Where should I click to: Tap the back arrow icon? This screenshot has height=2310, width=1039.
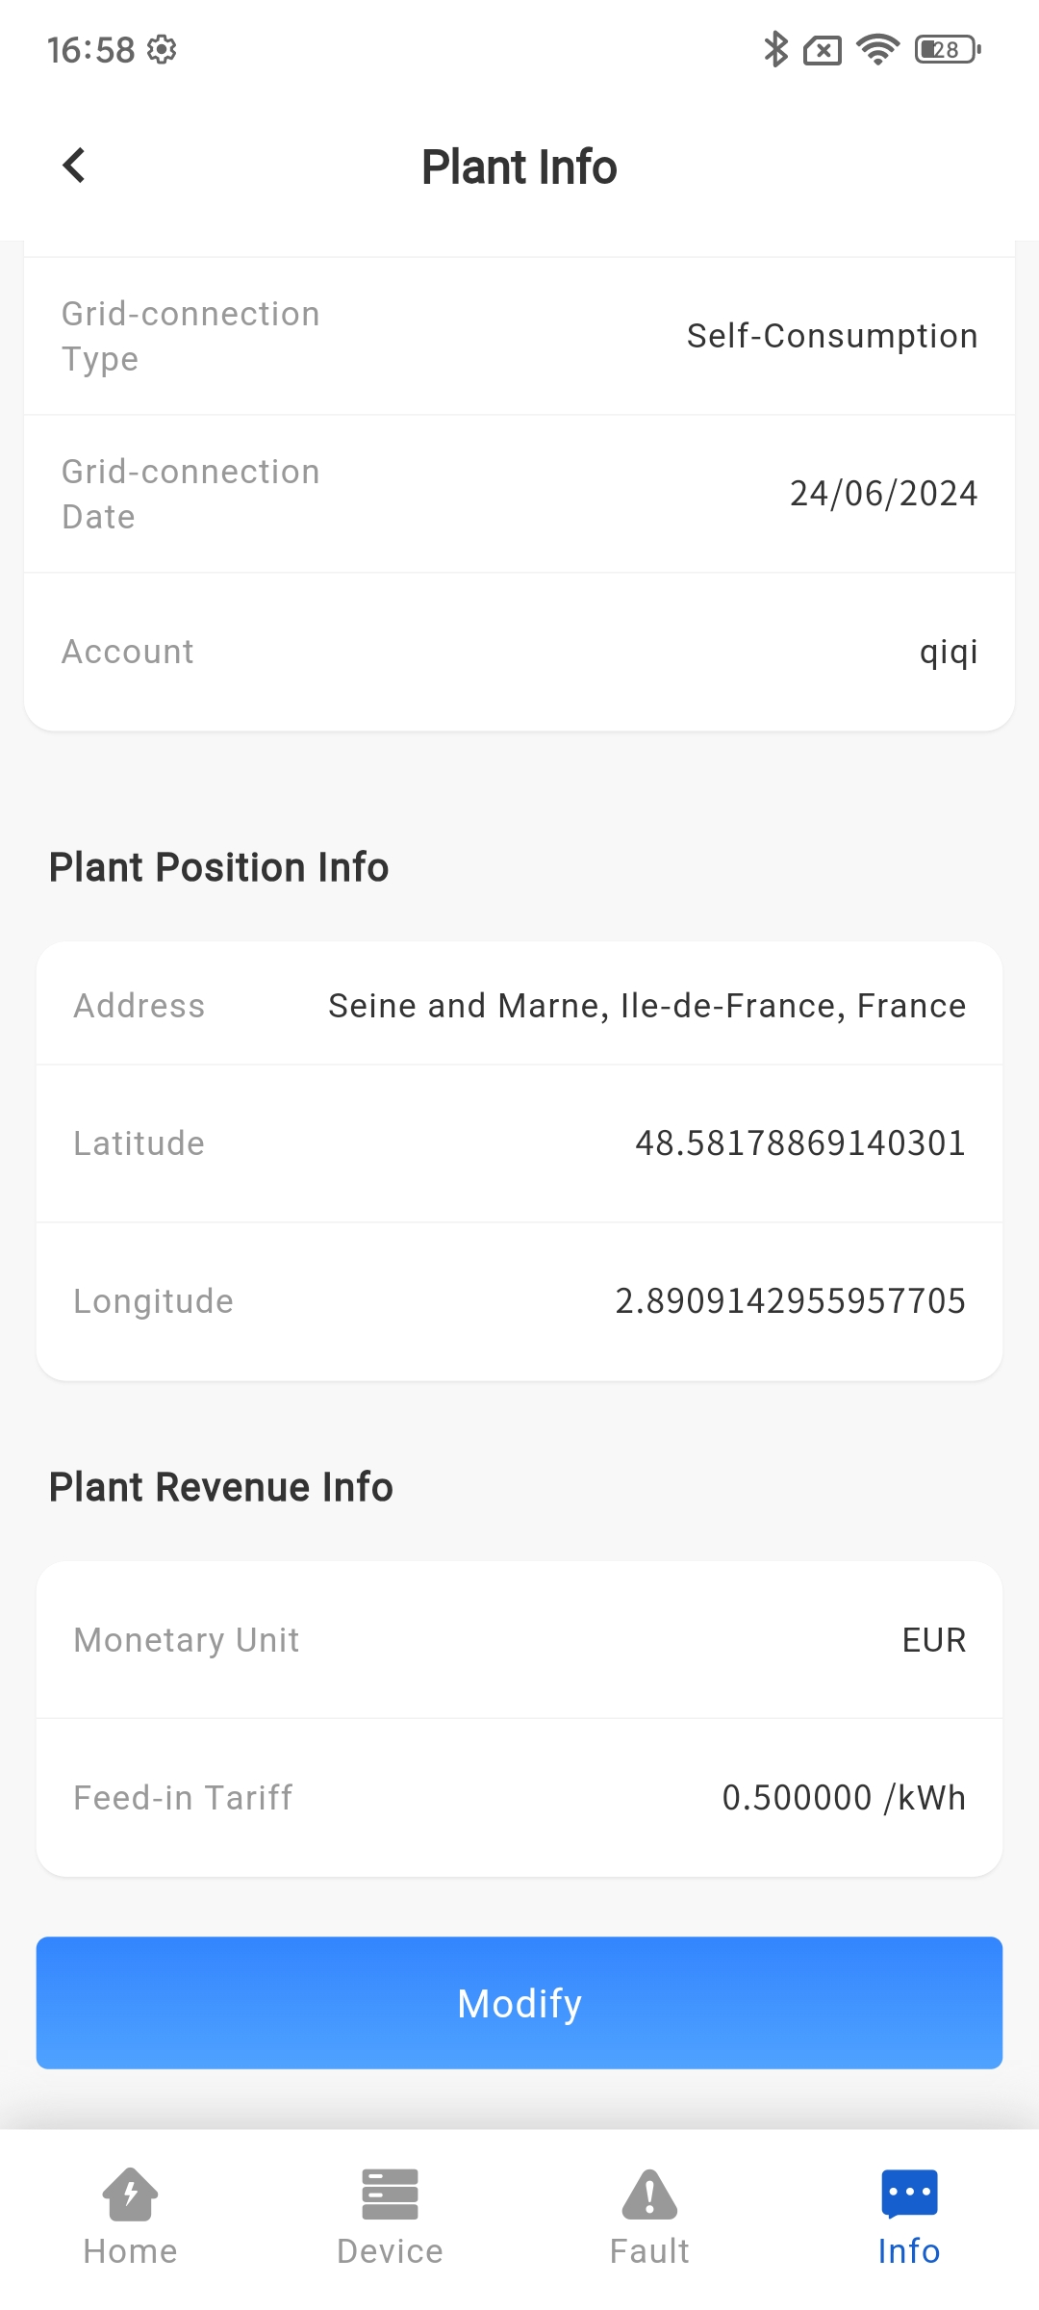click(74, 166)
